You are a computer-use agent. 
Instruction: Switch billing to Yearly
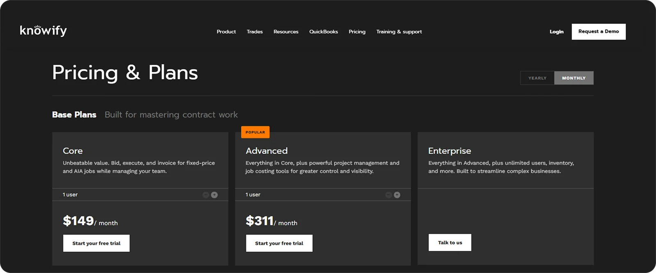point(537,78)
